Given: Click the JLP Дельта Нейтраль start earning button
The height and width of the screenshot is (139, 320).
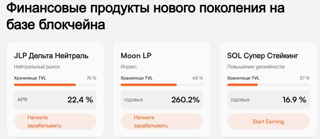Looking at the screenshot, I should pos(55,121).
